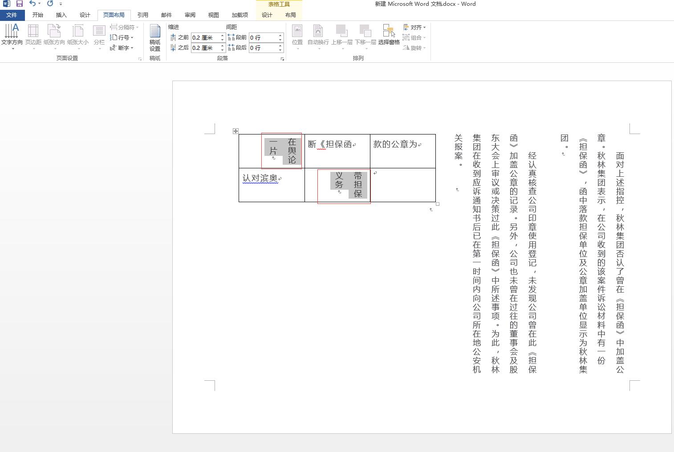Screen dimensions: 674x452
Task: Expand the 断字 hyphenation dropdown
Action: pos(122,48)
